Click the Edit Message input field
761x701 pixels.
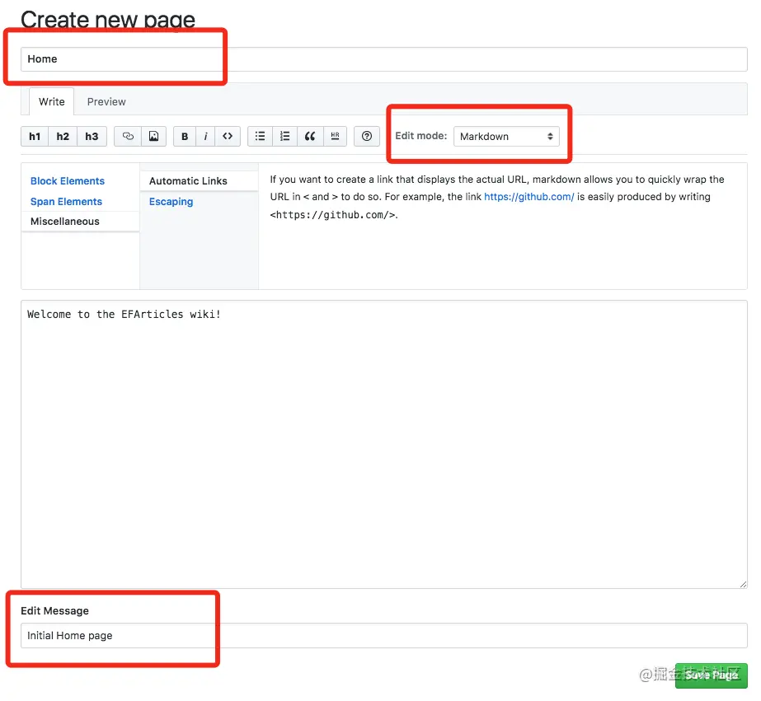point(384,636)
